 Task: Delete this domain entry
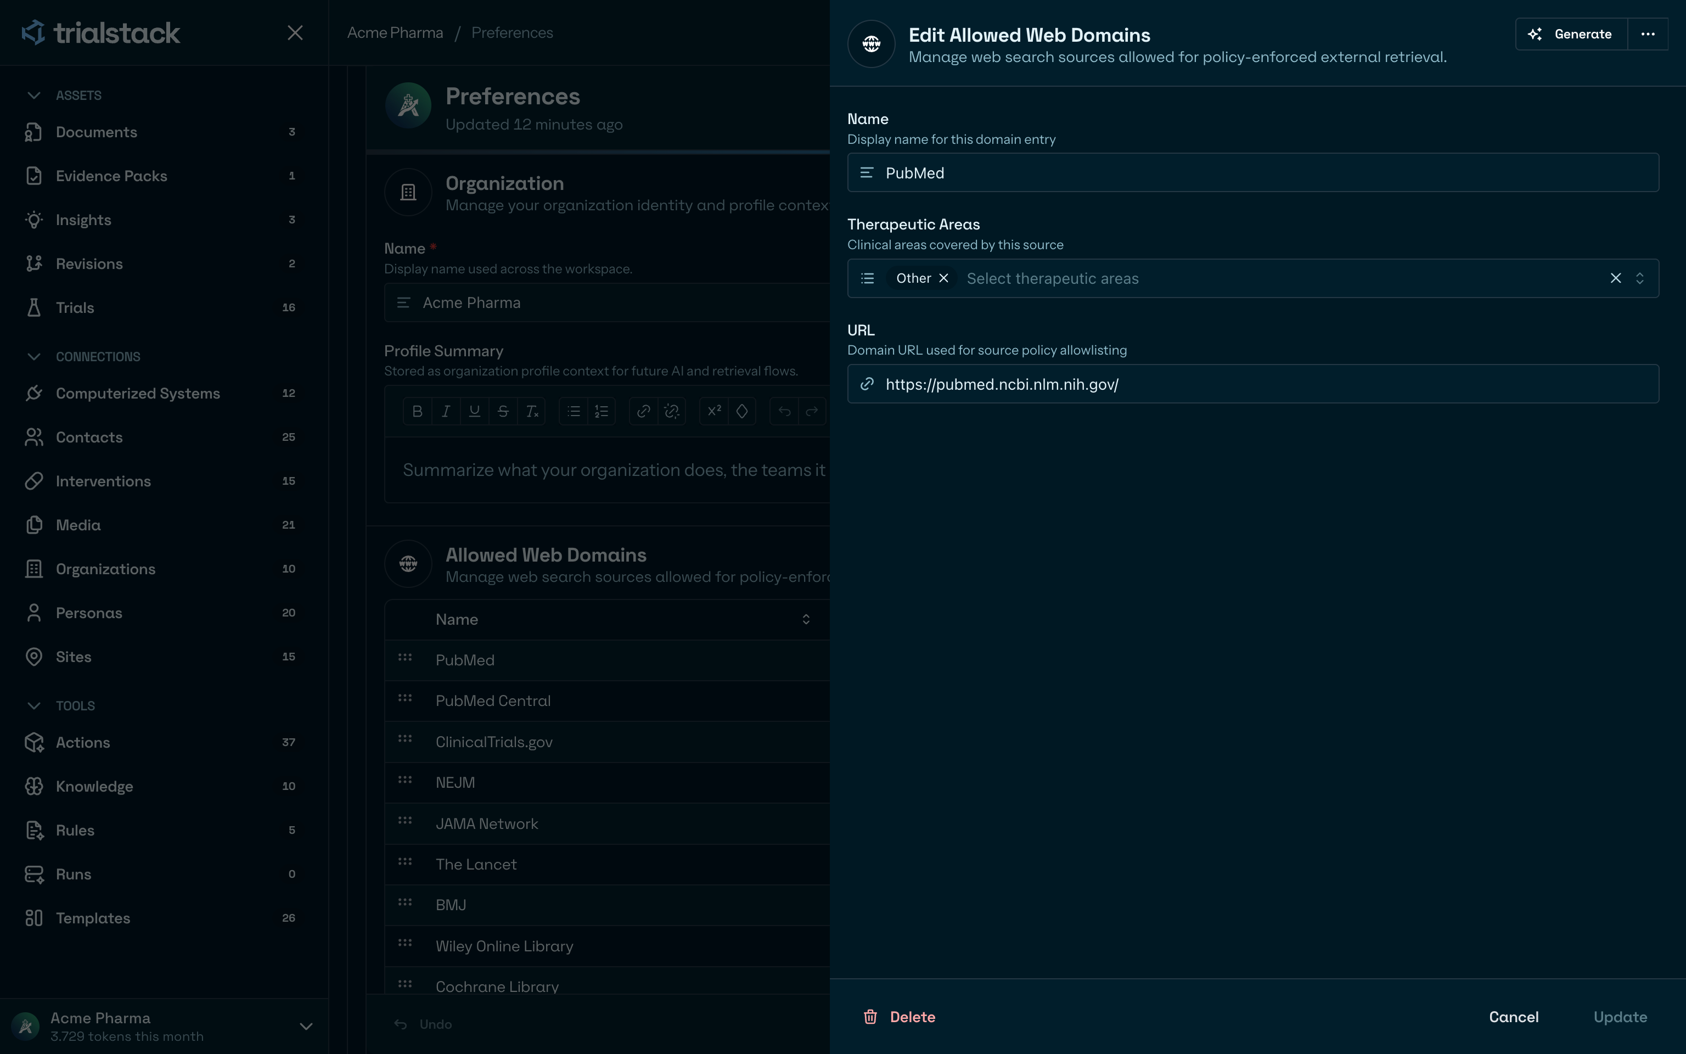pos(900,1017)
